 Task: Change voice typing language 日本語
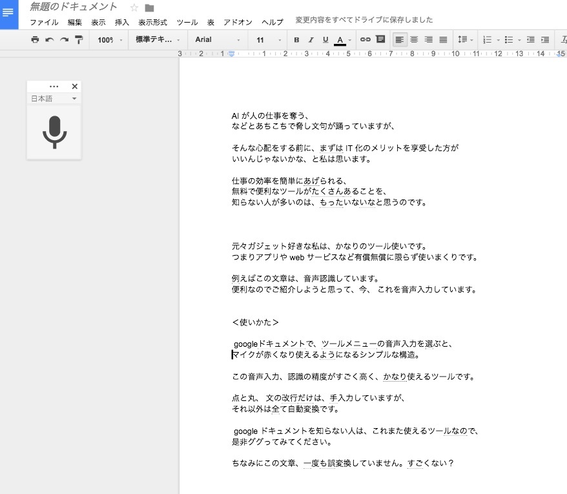point(54,98)
